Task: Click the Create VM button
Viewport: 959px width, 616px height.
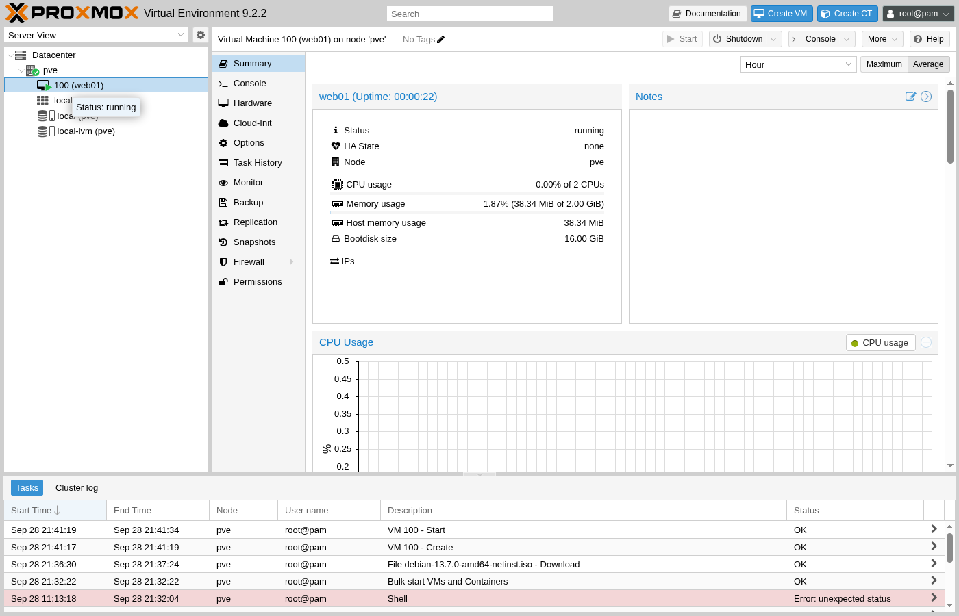Action: coord(782,14)
